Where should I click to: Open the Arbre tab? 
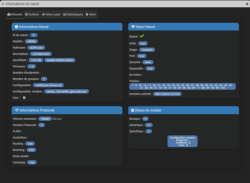click(x=91, y=14)
